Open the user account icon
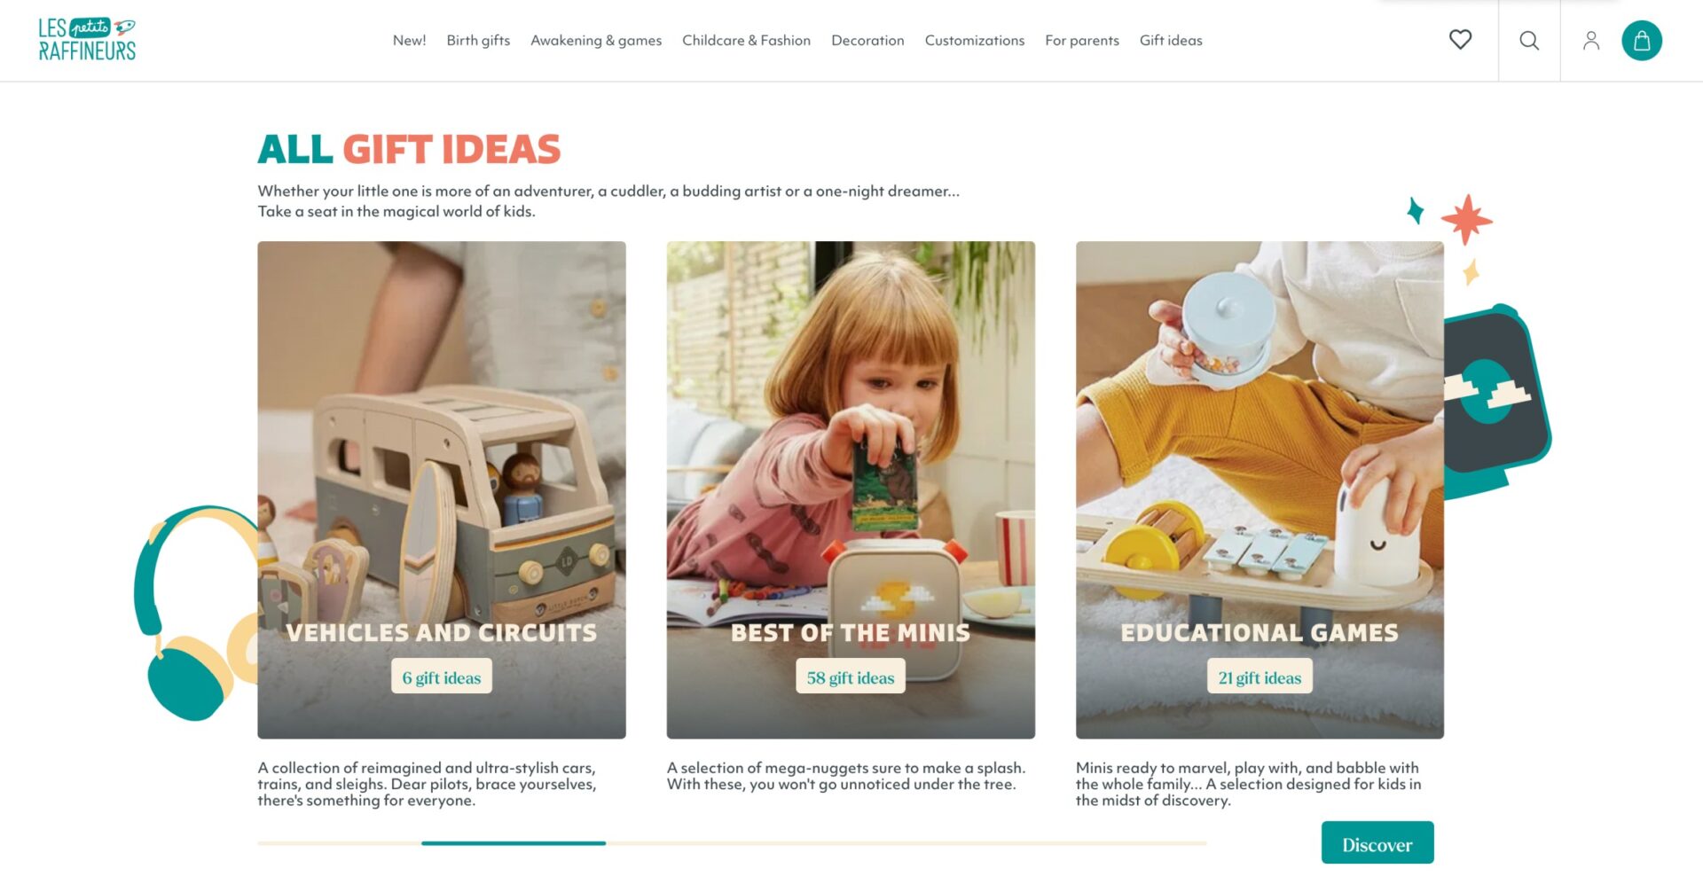 (1591, 41)
